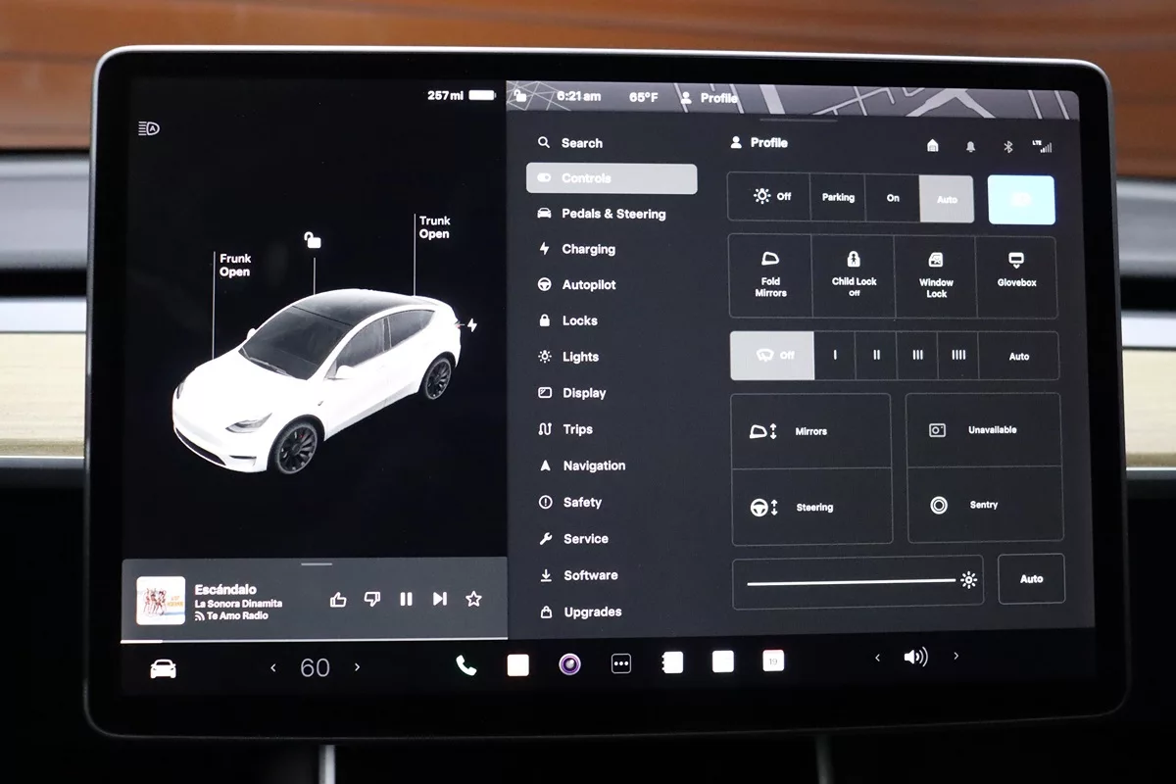Toggle the Window Lock
1176x784 pixels.
tap(936, 276)
